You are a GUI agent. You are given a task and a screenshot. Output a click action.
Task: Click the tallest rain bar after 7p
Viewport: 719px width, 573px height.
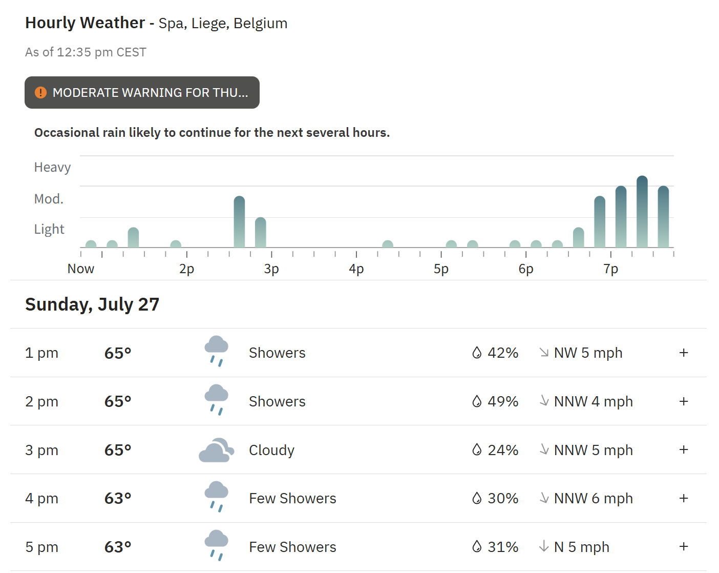point(642,212)
